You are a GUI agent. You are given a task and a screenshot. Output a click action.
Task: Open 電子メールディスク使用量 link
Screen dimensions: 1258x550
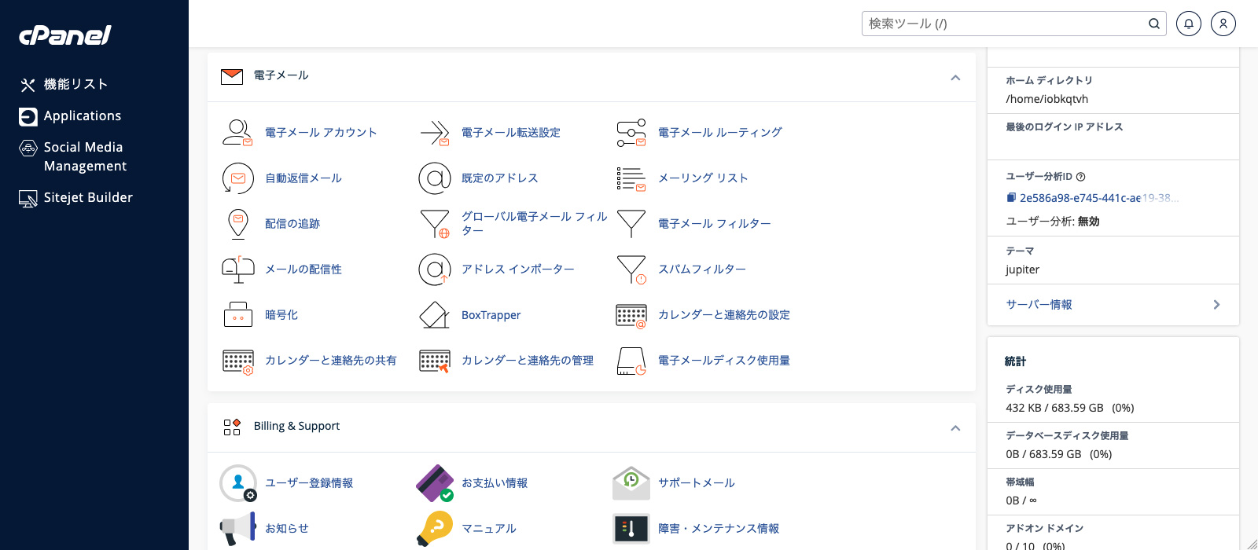pos(723,361)
